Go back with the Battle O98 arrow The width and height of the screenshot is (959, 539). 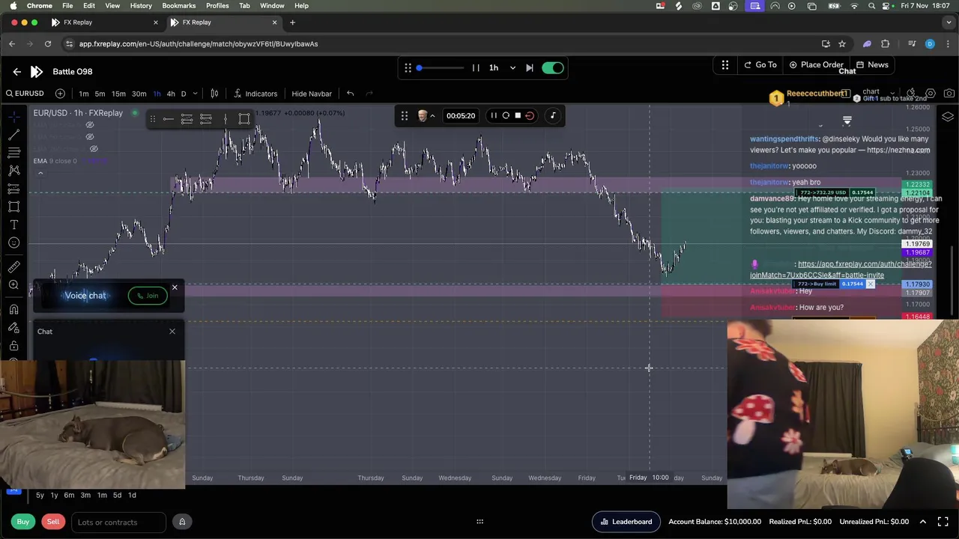click(x=16, y=72)
